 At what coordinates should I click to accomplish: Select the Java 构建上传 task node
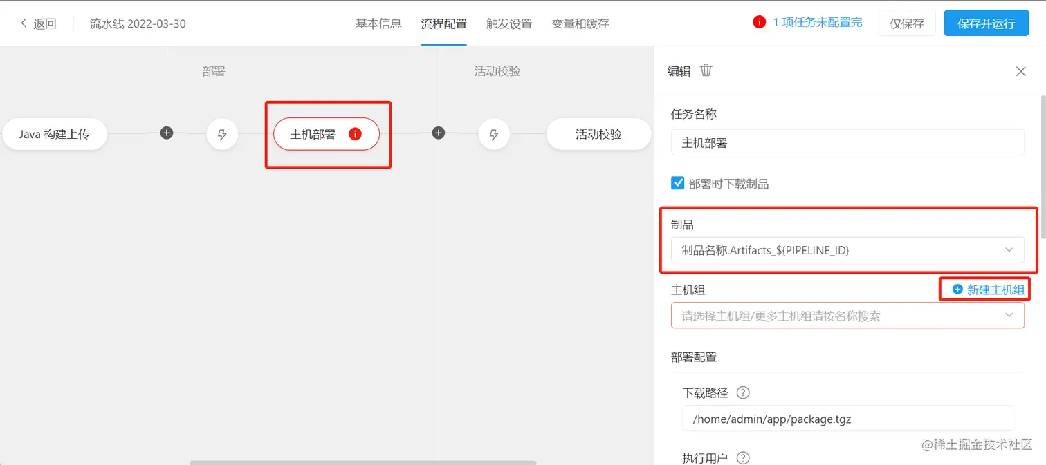click(55, 134)
